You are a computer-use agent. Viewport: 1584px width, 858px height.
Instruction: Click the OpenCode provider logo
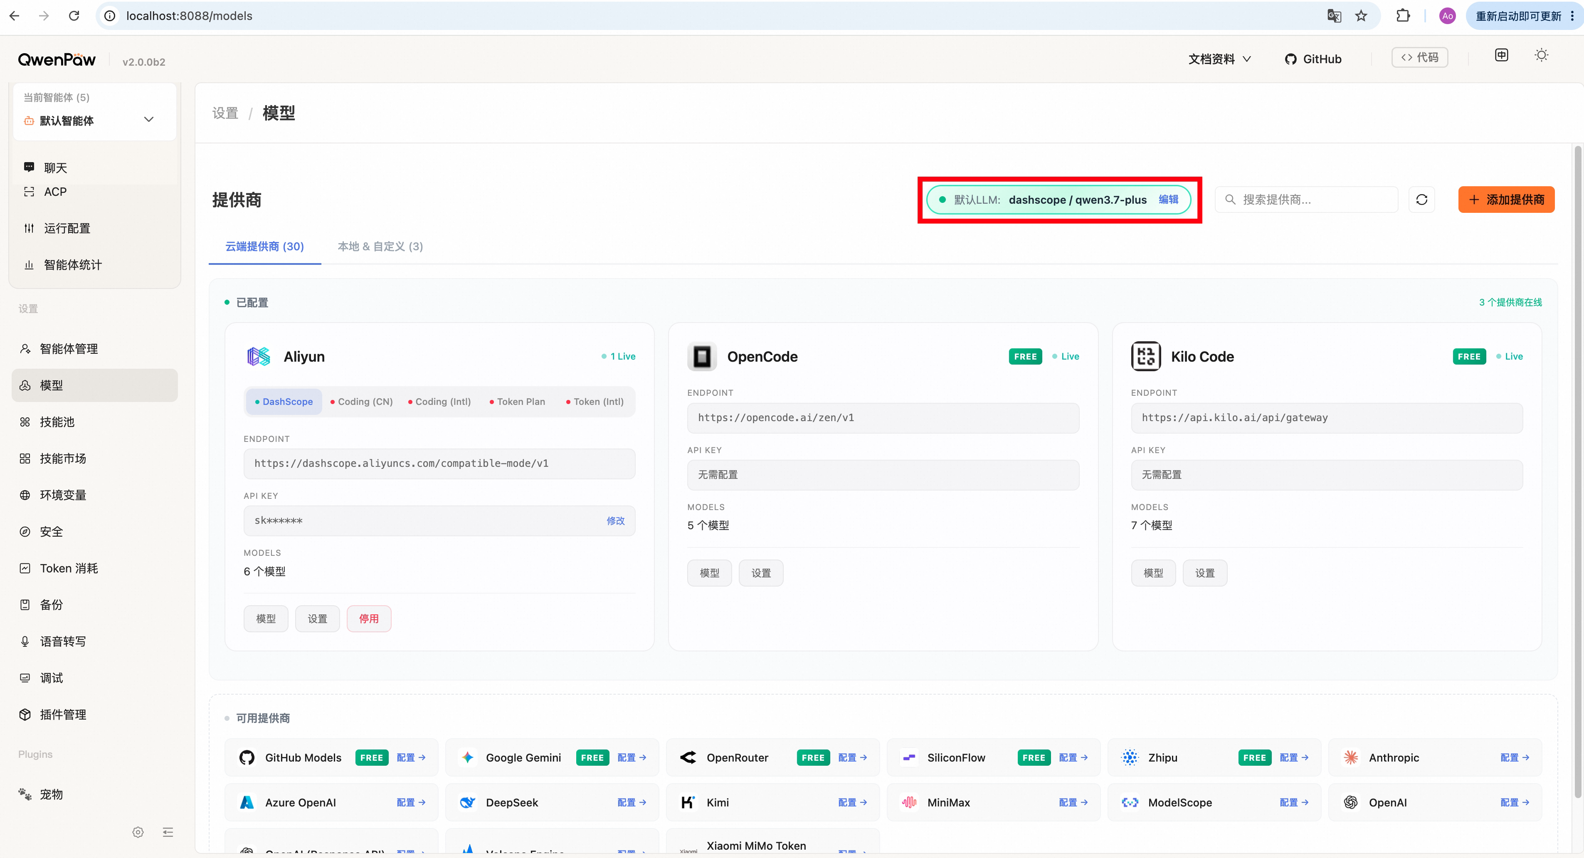point(702,357)
